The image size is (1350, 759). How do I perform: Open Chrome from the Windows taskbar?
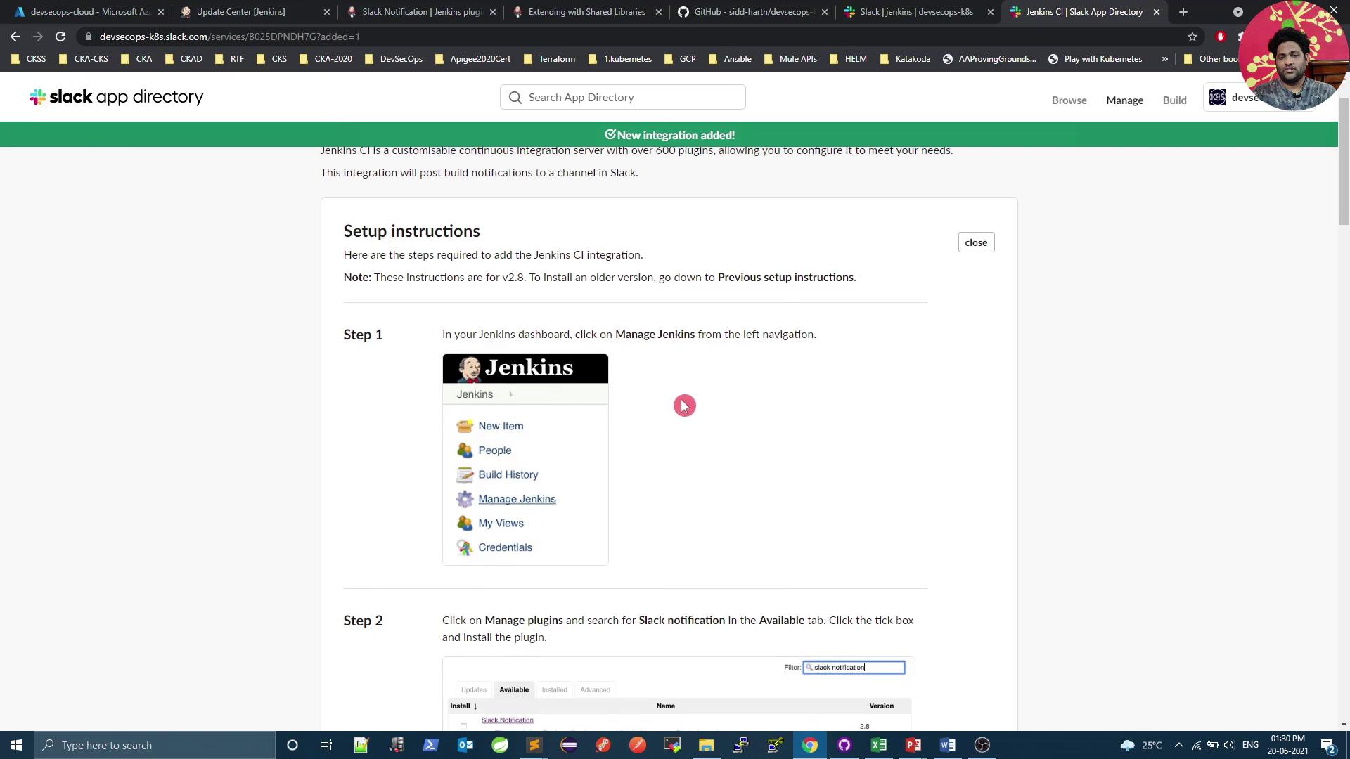coord(810,745)
